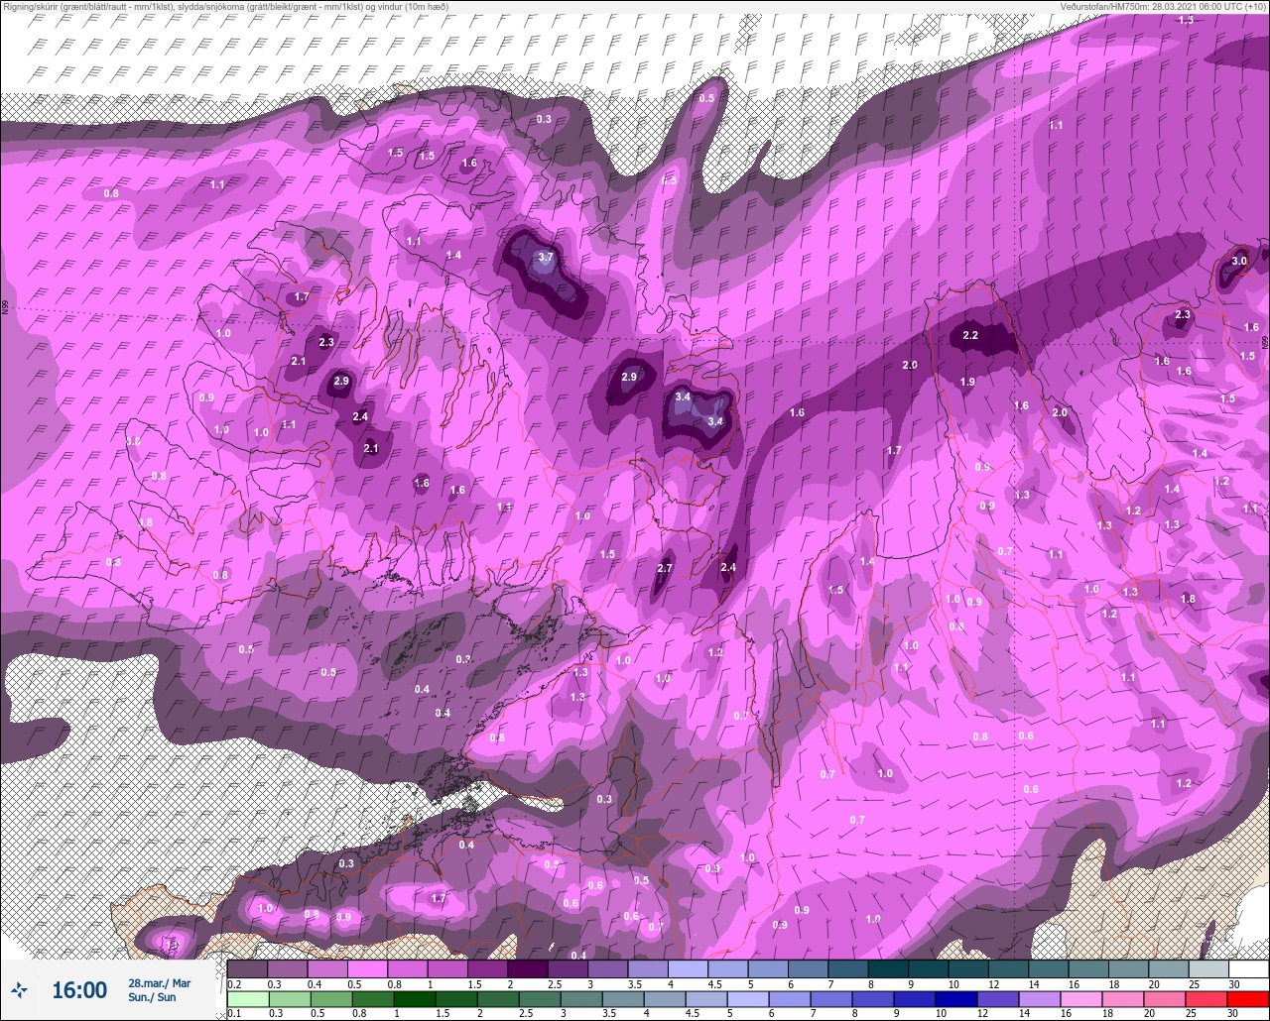
Task: Select the dark teal swatch labeled 9 in the top legend
Action: pos(888,968)
